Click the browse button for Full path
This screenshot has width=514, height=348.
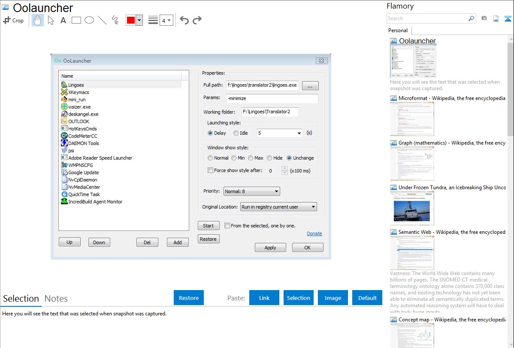click(310, 86)
